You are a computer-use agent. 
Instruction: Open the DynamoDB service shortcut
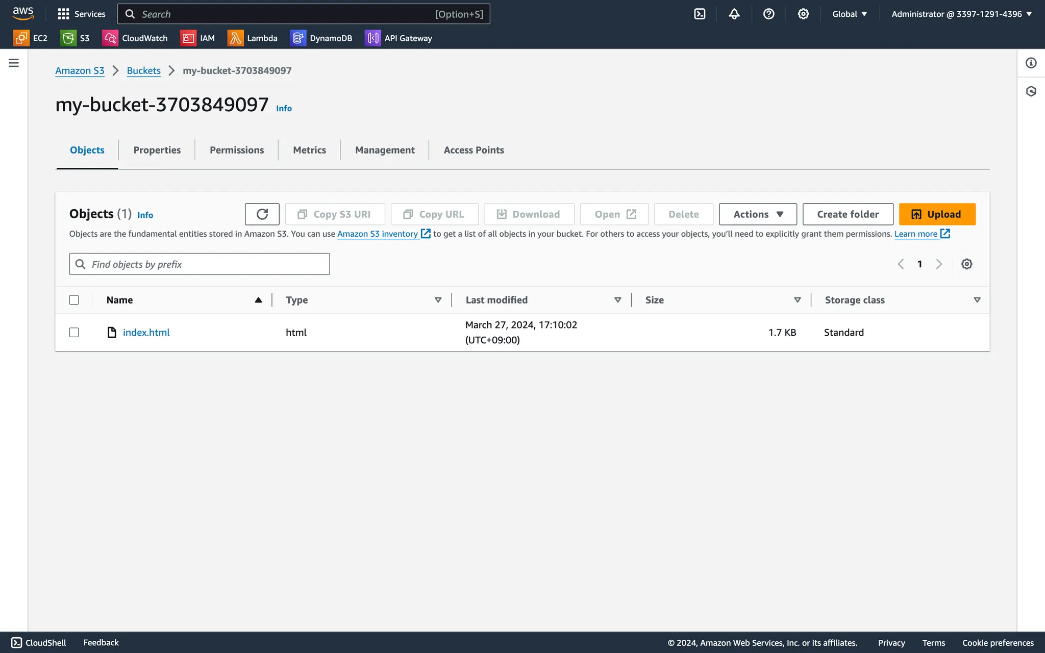321,38
